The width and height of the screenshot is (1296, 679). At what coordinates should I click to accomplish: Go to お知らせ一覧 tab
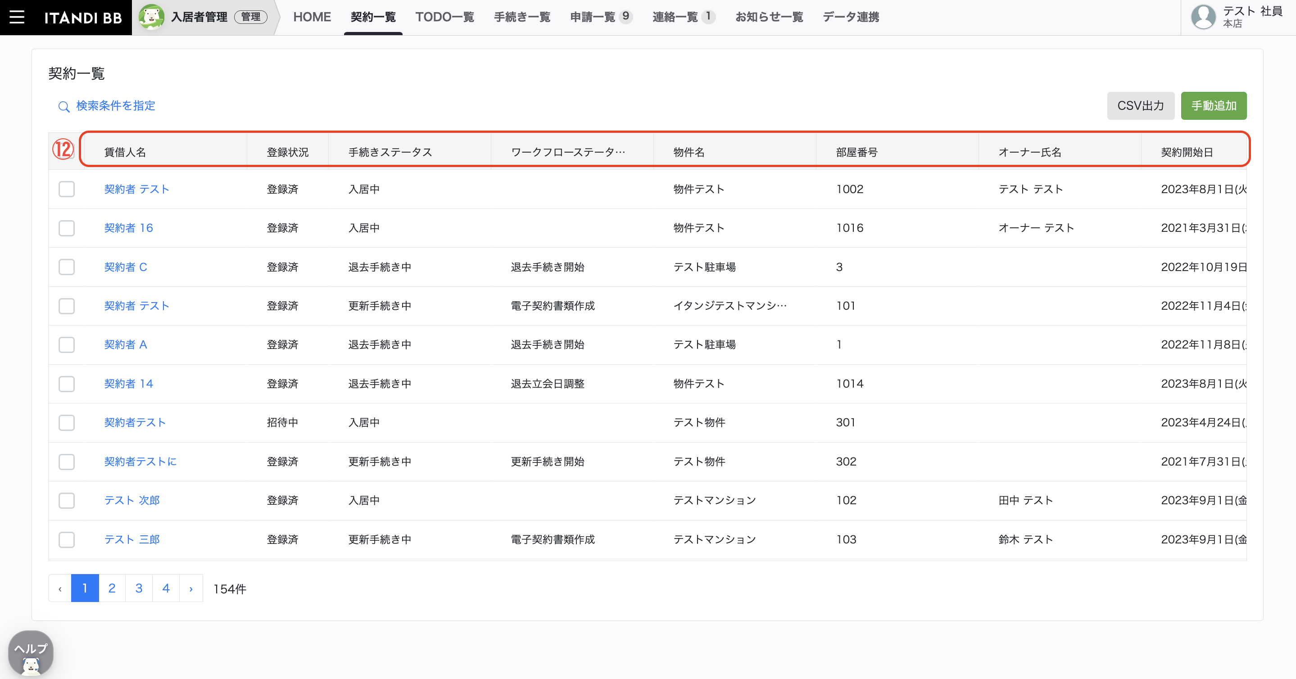coord(769,17)
